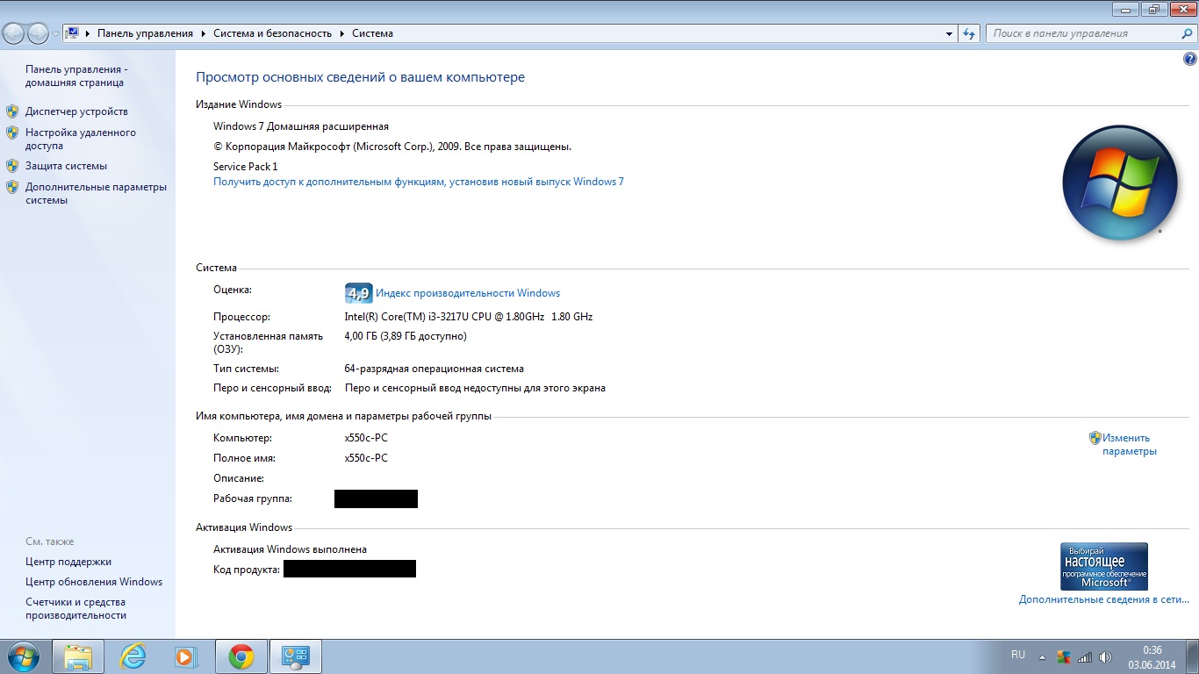Screen dimensions: 1199x674
Task: Launch Google Chrome from the taskbar
Action: pyautogui.click(x=241, y=656)
